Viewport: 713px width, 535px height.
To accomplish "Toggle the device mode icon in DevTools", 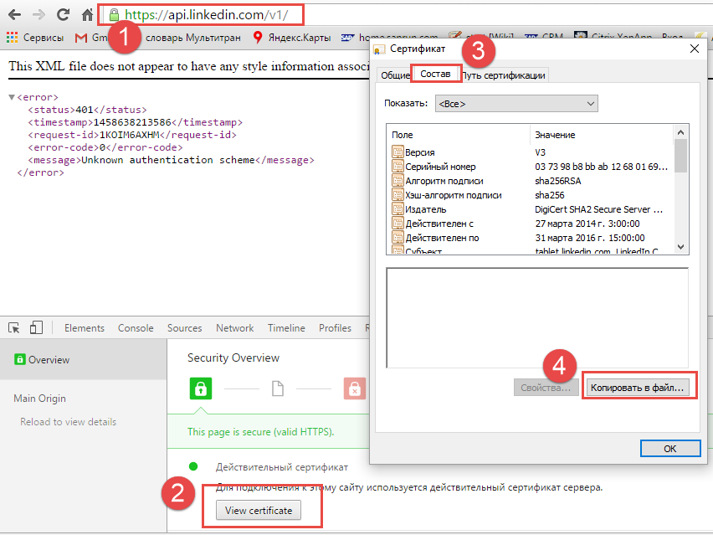I will tap(36, 327).
